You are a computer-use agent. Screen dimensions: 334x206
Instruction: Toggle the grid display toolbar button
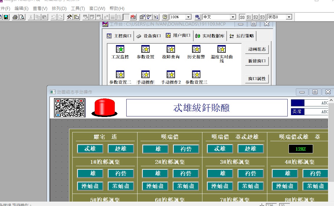pyautogui.click(x=126, y=17)
